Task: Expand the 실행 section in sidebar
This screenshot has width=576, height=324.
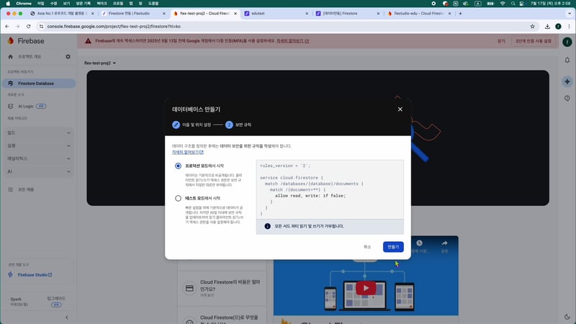Action: [x=37, y=145]
